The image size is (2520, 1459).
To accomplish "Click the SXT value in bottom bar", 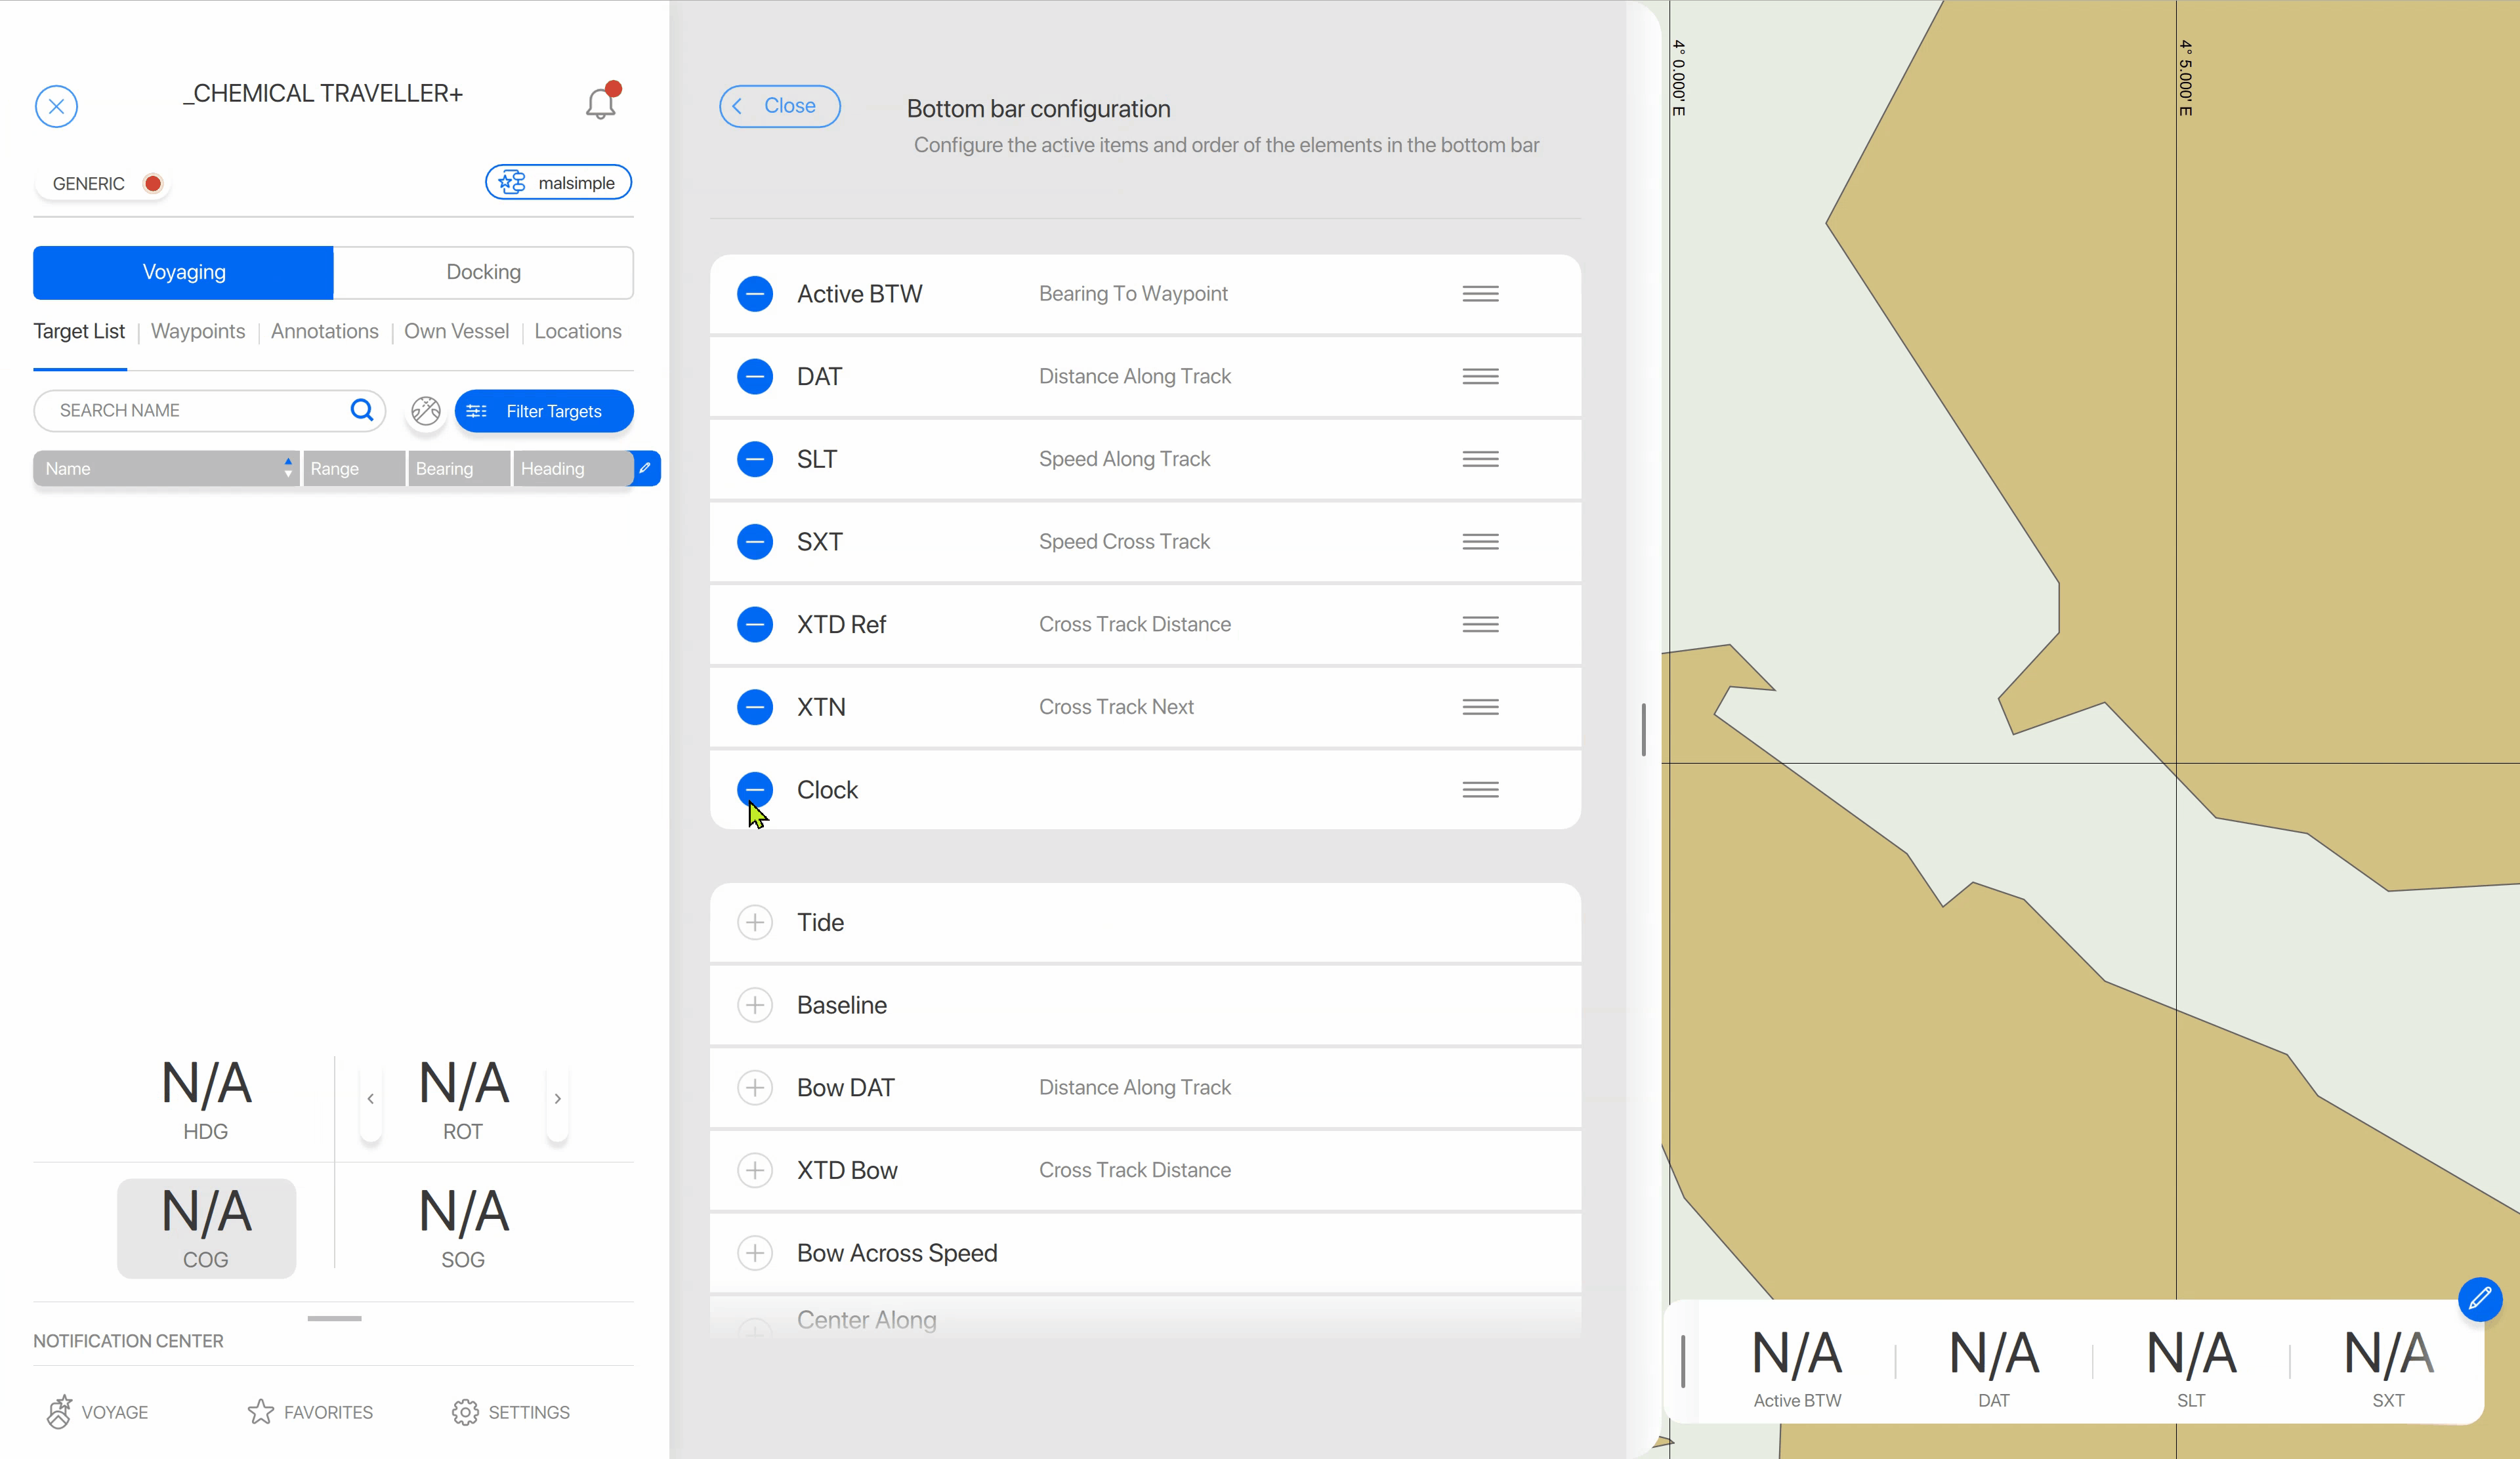I will (2388, 1354).
